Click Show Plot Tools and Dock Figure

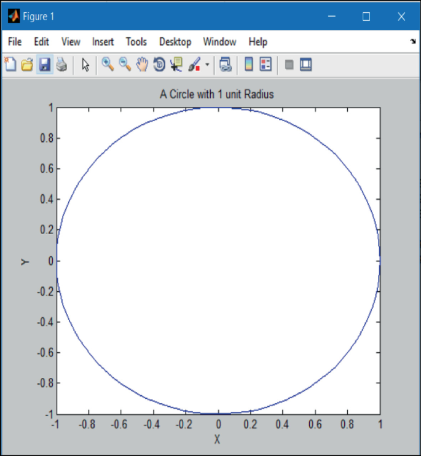(x=306, y=65)
